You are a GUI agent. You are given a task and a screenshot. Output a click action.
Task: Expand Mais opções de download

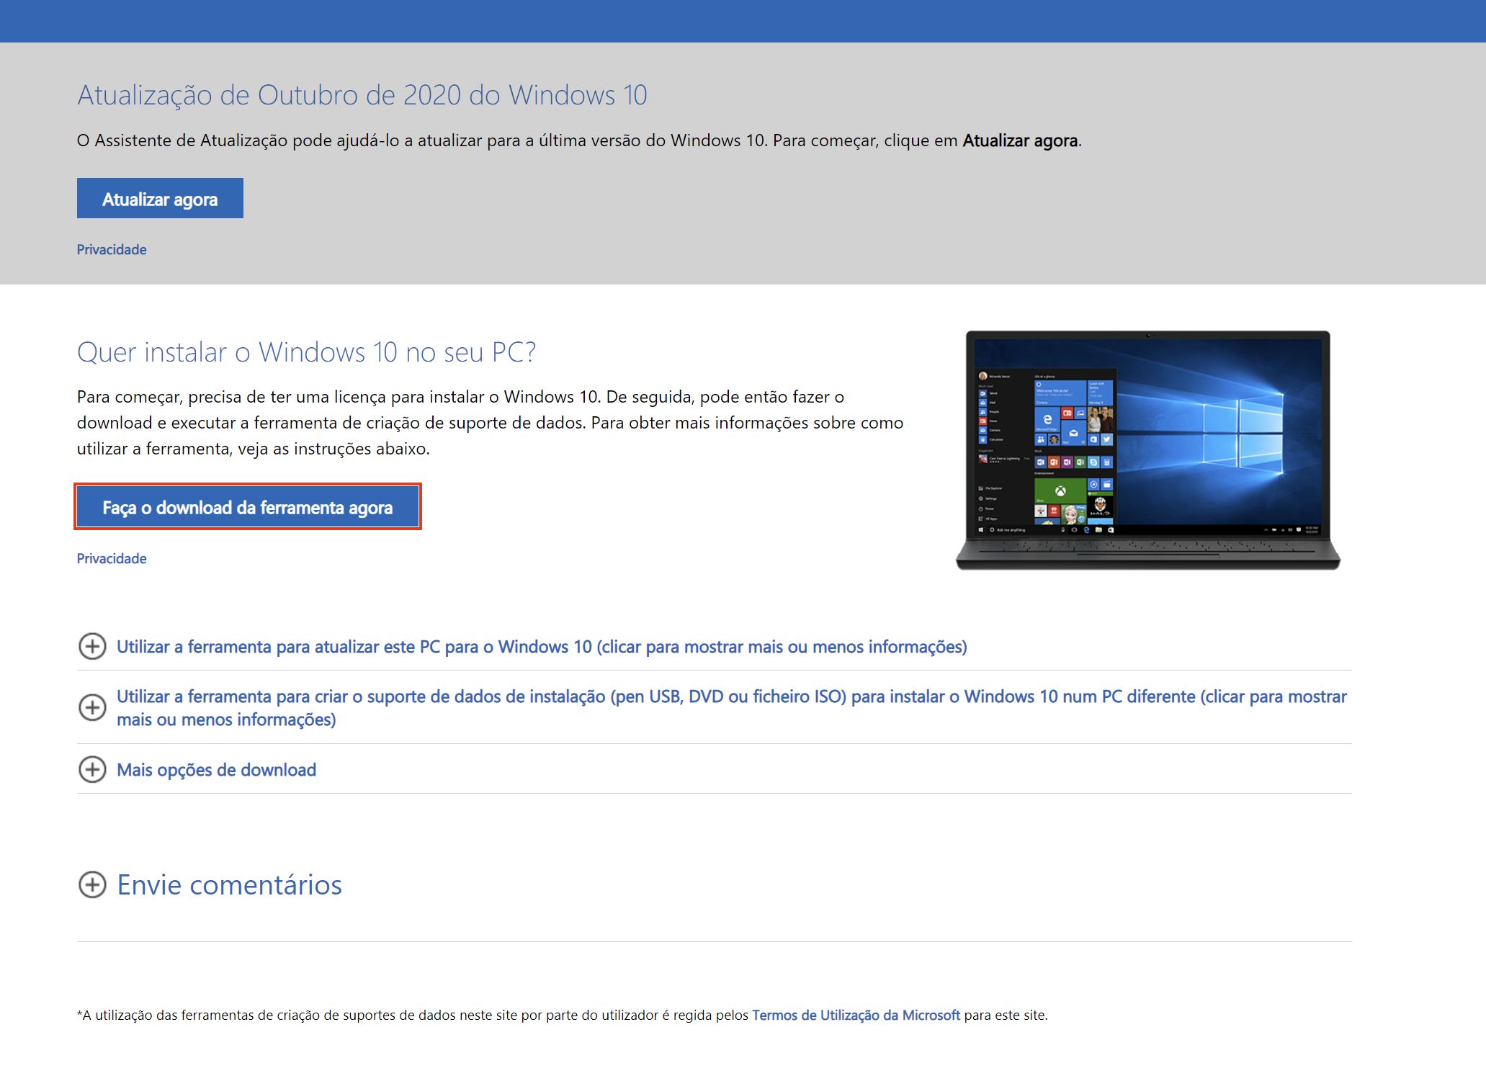[216, 770]
